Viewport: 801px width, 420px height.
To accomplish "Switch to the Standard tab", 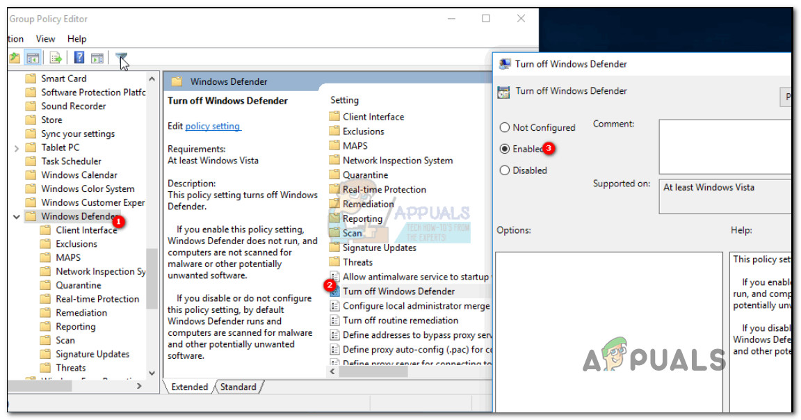I will [x=238, y=387].
